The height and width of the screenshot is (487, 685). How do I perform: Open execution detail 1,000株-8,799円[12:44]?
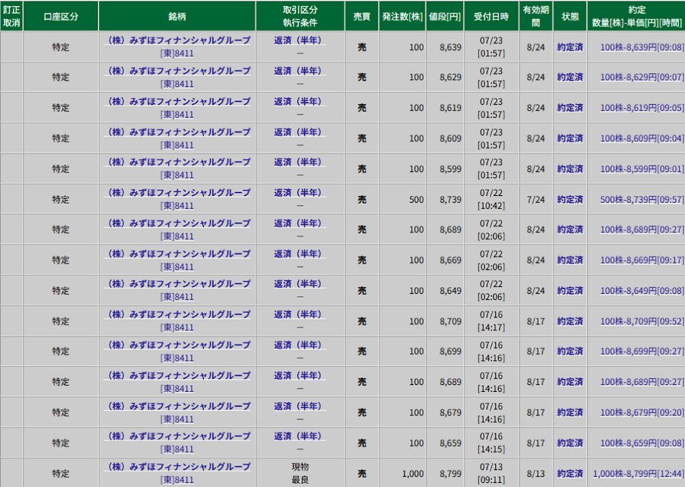pos(638,473)
